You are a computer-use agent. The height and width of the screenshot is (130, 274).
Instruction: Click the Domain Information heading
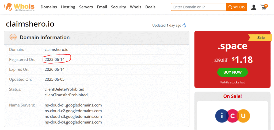click(x=45, y=37)
